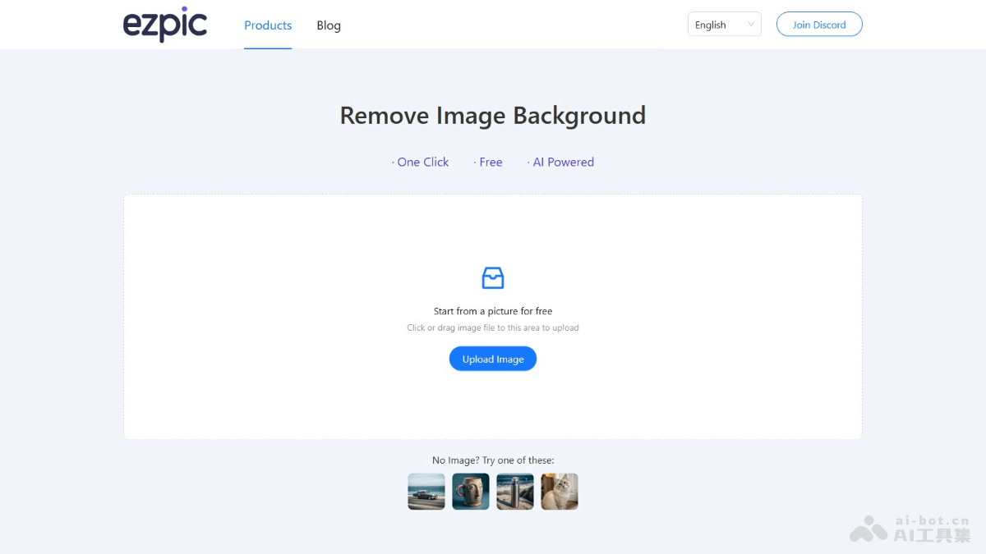Expand language options to change from English
The width and height of the screenshot is (986, 554).
point(723,25)
